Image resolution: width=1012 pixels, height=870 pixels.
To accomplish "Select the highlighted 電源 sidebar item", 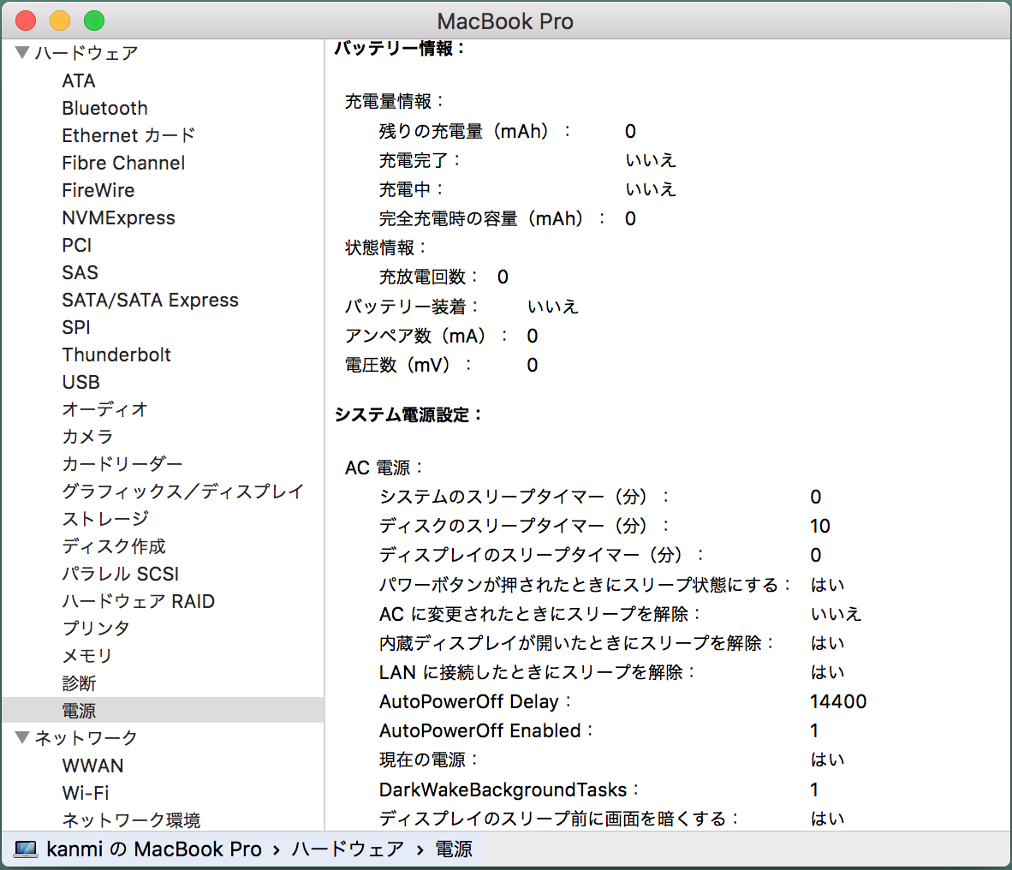I will tap(163, 711).
